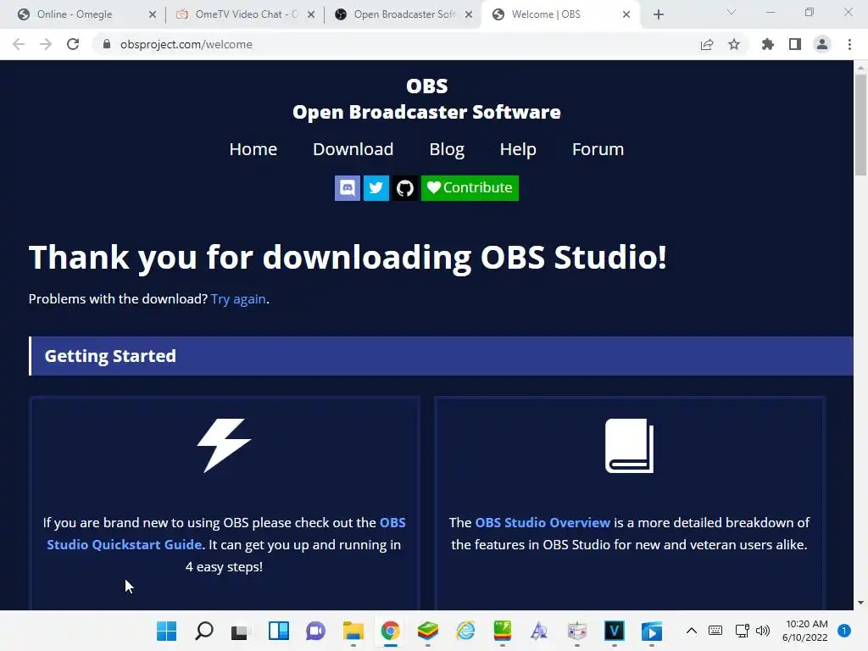The image size is (868, 651).
Task: View site info lock icon
Action: tap(107, 44)
